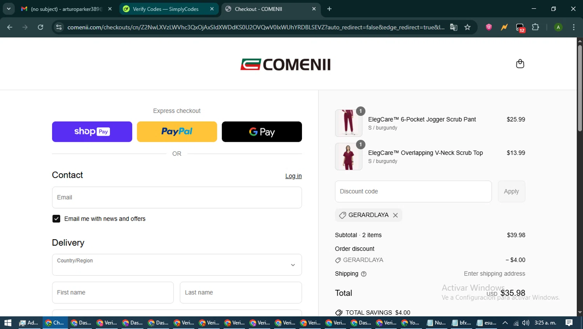583x329 pixels.
Task: Close the Verify Codes SimplyCodes tab
Action: (212, 9)
